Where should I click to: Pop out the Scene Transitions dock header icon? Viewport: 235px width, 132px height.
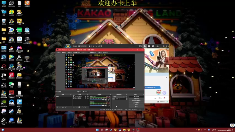pyautogui.click(x=127, y=94)
